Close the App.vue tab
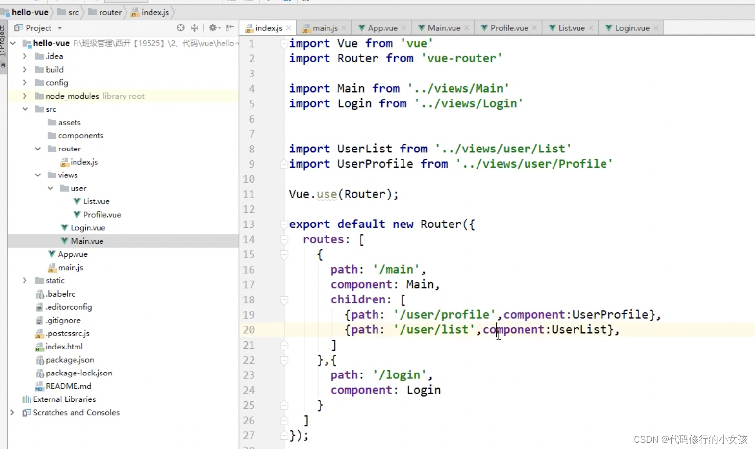755x449 pixels. click(x=403, y=28)
